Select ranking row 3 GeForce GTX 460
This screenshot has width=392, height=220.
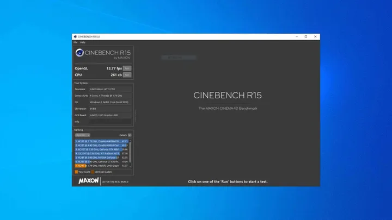101,149
